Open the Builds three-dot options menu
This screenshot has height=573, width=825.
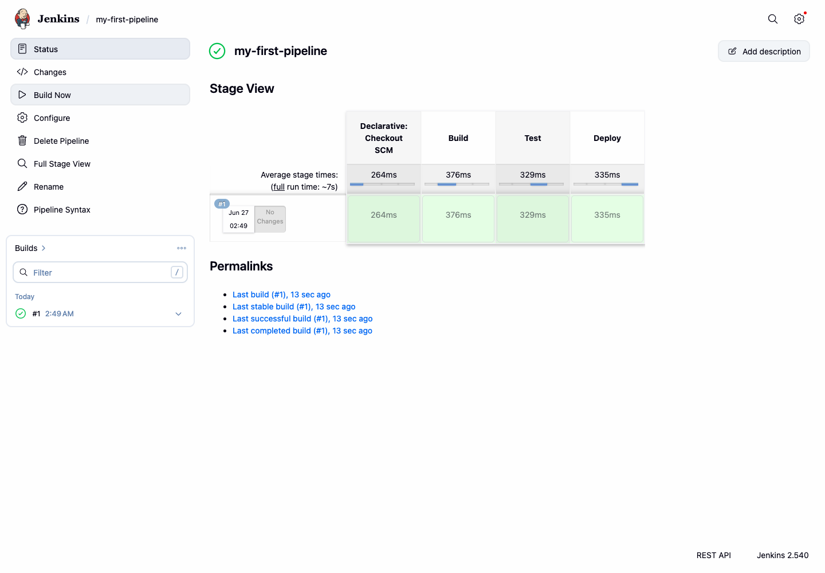coord(182,248)
